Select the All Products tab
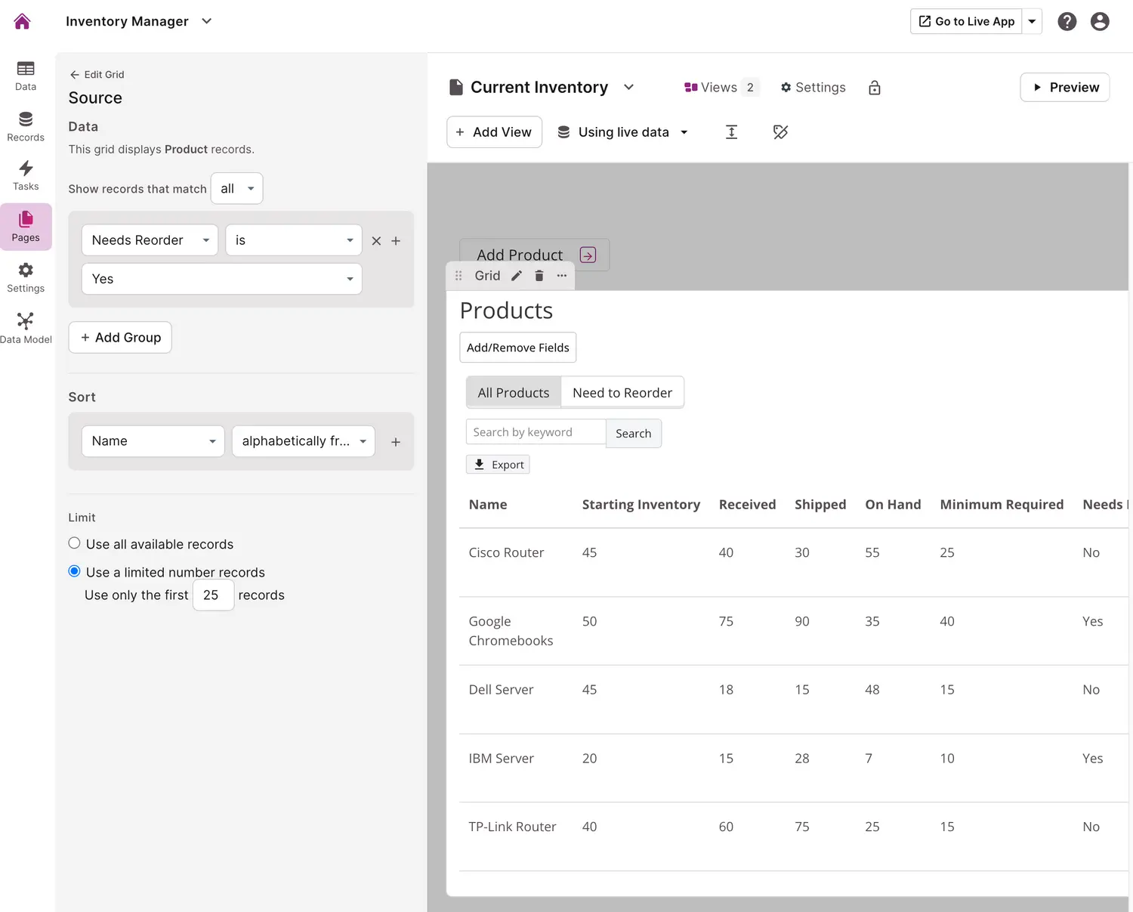Screen dimensions: 1133x912 pos(514,393)
